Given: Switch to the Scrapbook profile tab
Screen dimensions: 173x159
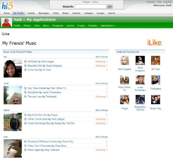Looking at the screenshot, I should click(x=58, y=26).
